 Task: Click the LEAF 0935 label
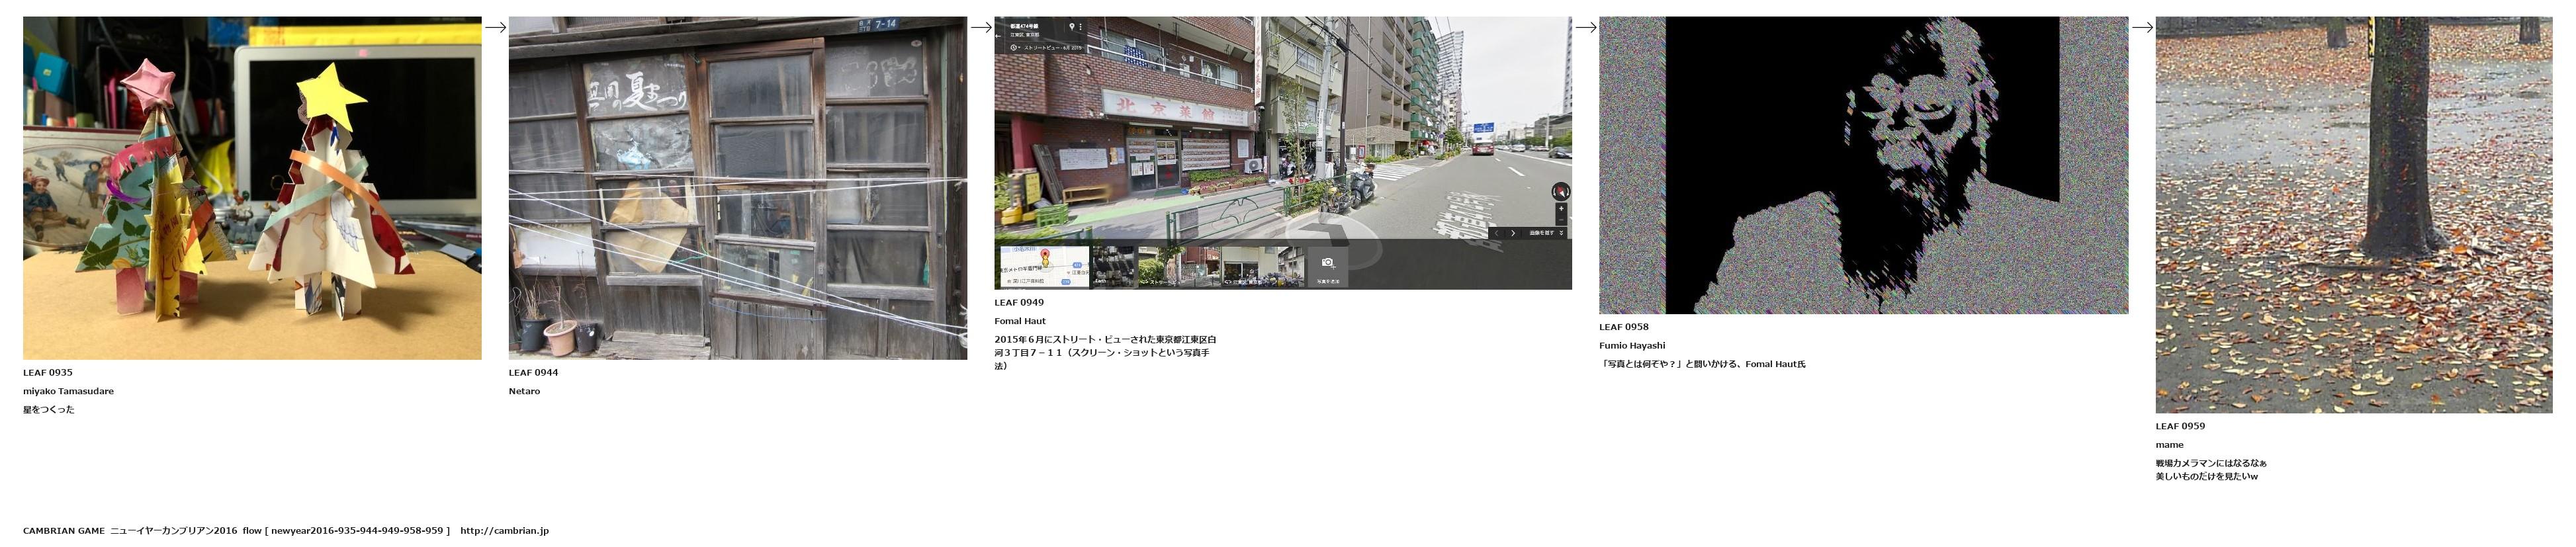click(x=48, y=373)
